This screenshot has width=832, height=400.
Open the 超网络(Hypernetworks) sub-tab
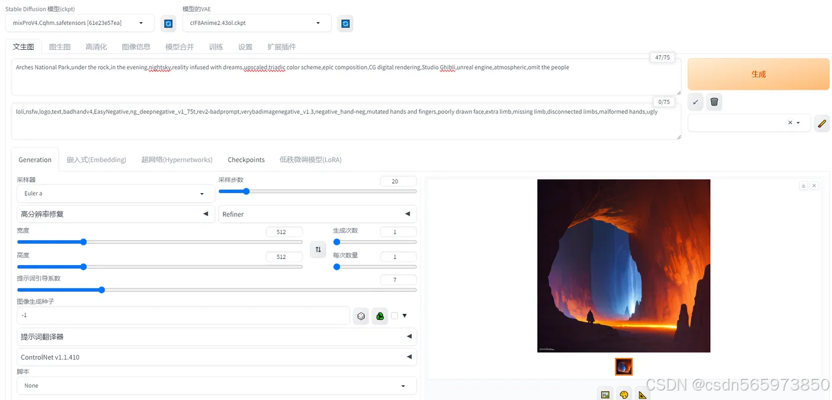(x=177, y=160)
